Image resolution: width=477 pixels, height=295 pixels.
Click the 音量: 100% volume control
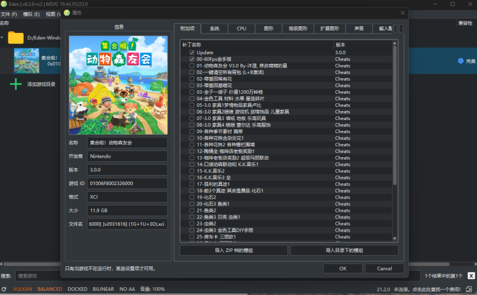(x=153, y=289)
